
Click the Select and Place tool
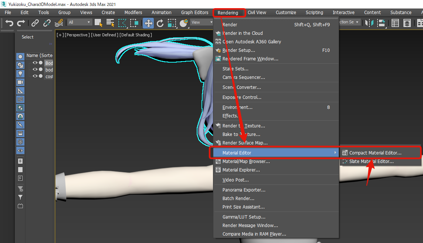tap(184, 23)
